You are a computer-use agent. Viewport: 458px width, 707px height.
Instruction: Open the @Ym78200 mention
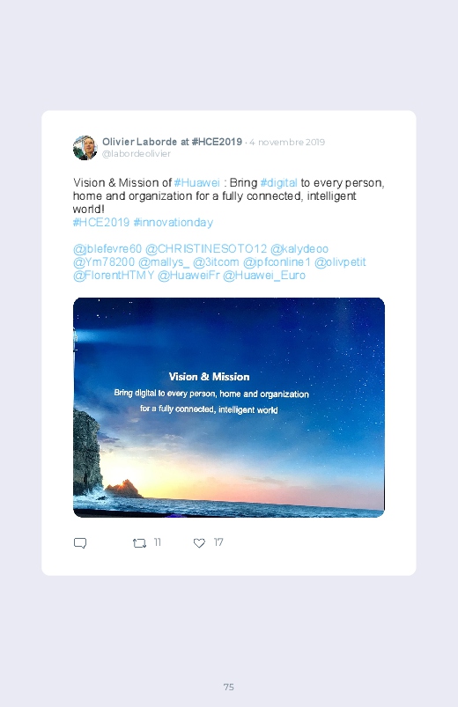(x=104, y=262)
